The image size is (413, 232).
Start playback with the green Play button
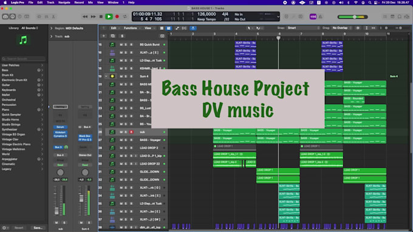tap(109, 16)
